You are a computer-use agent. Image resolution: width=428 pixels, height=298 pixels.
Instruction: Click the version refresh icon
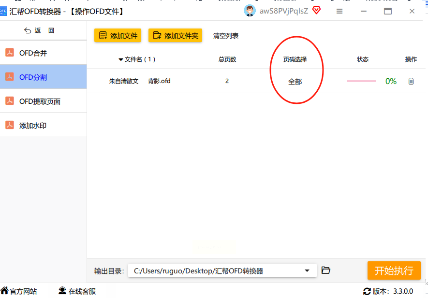click(367, 291)
